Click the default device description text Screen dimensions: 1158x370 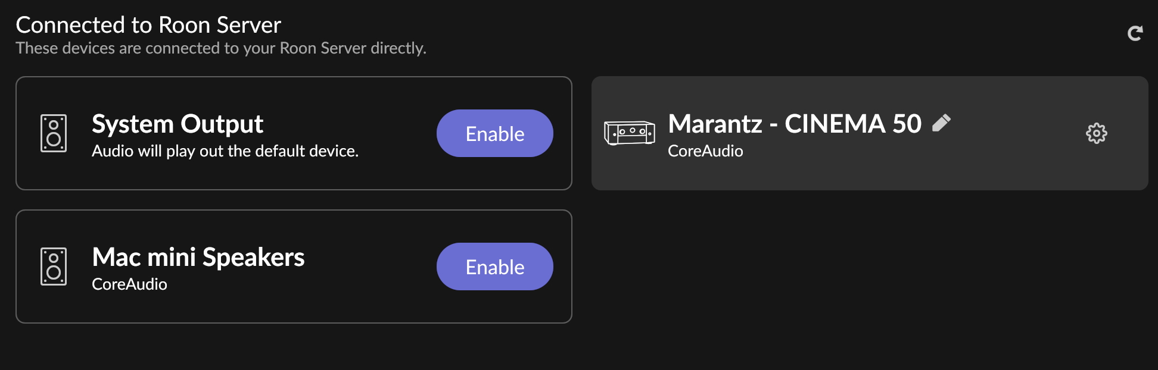pos(225,151)
